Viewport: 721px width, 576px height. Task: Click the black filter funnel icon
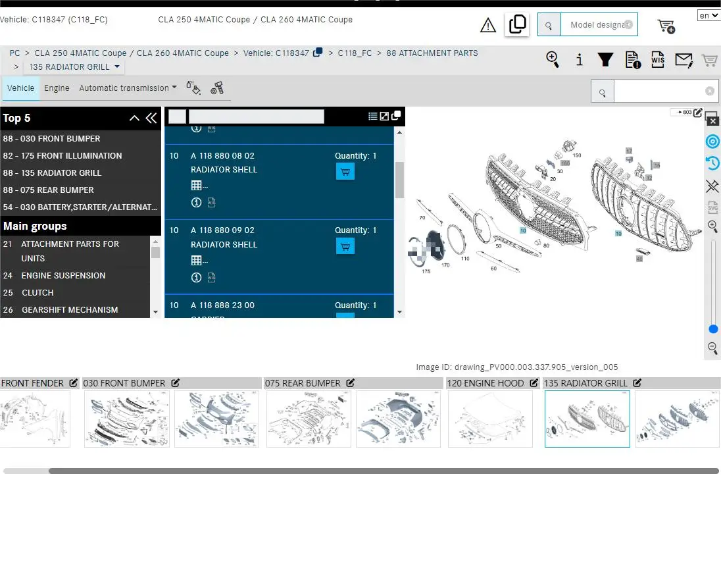(605, 59)
